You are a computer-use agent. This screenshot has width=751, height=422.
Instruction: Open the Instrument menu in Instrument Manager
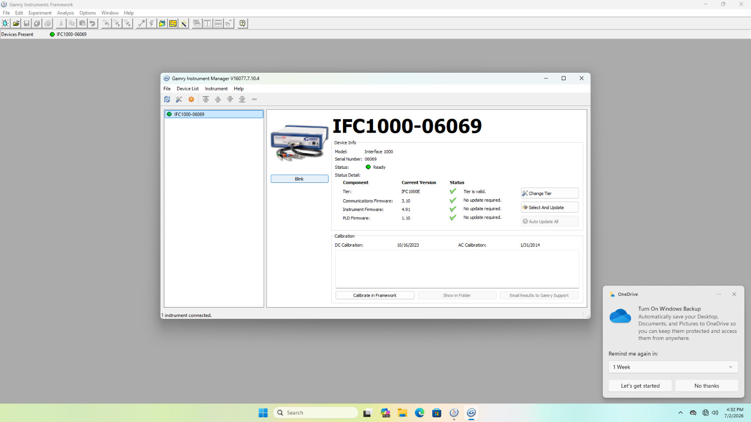click(x=216, y=89)
